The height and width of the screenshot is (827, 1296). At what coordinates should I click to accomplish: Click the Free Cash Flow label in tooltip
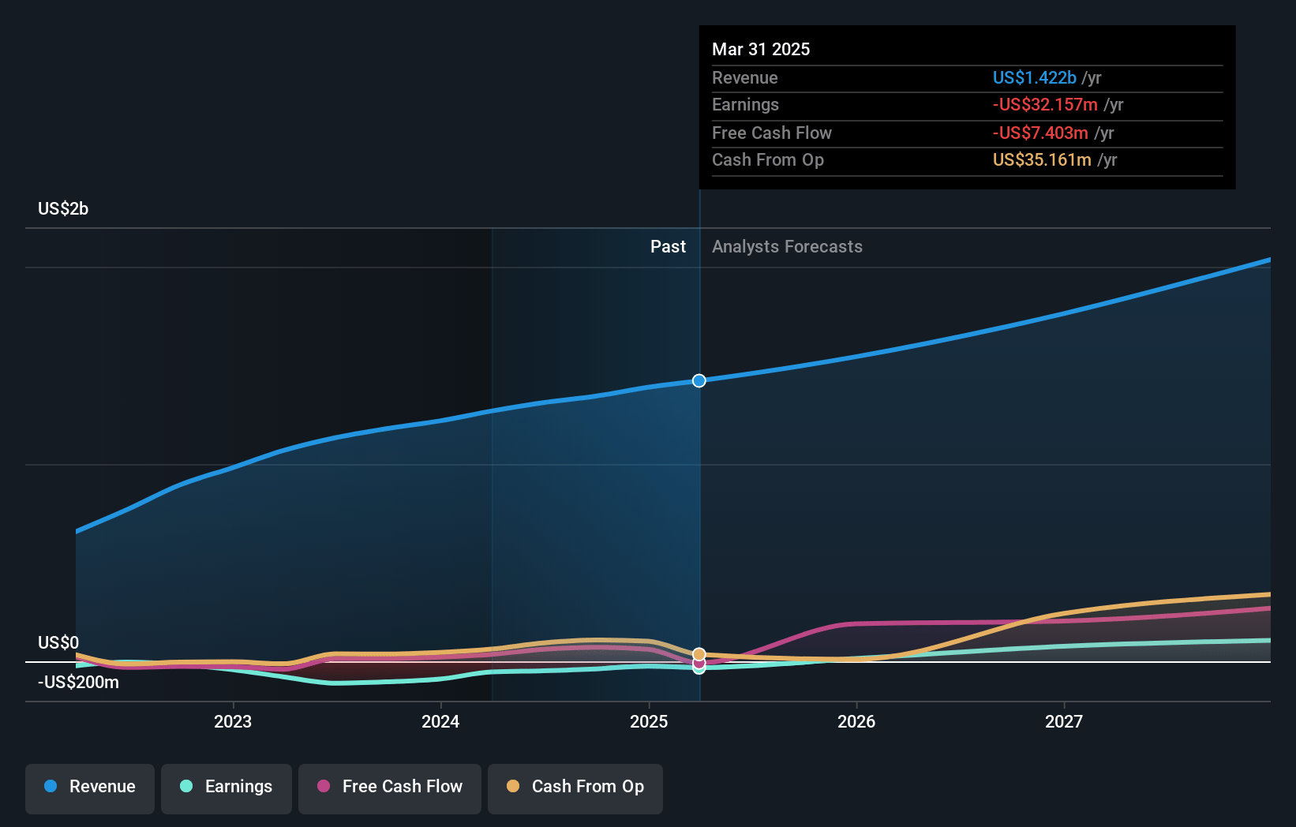772,133
